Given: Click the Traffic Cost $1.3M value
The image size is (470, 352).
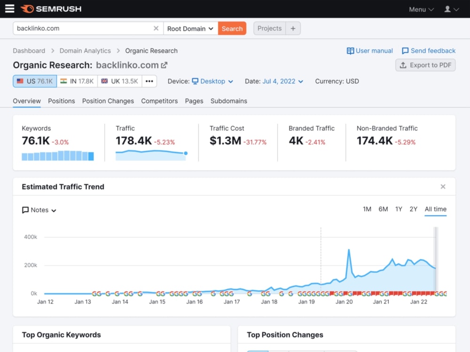Looking at the screenshot, I should [226, 141].
